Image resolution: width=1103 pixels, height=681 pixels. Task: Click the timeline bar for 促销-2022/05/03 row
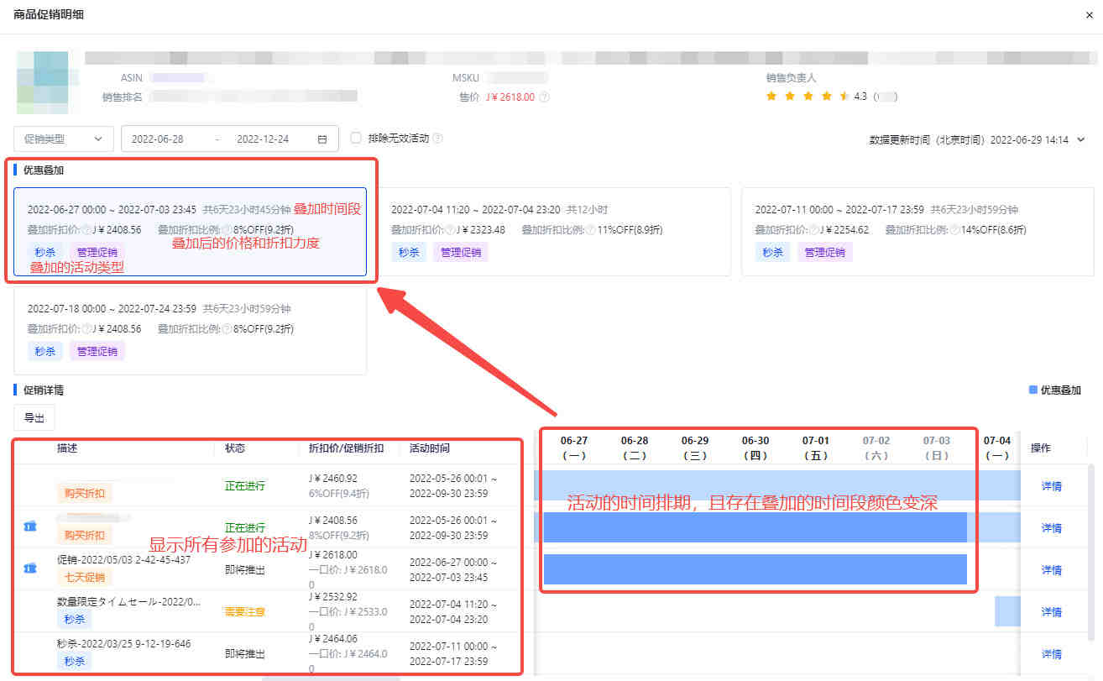[x=755, y=569]
